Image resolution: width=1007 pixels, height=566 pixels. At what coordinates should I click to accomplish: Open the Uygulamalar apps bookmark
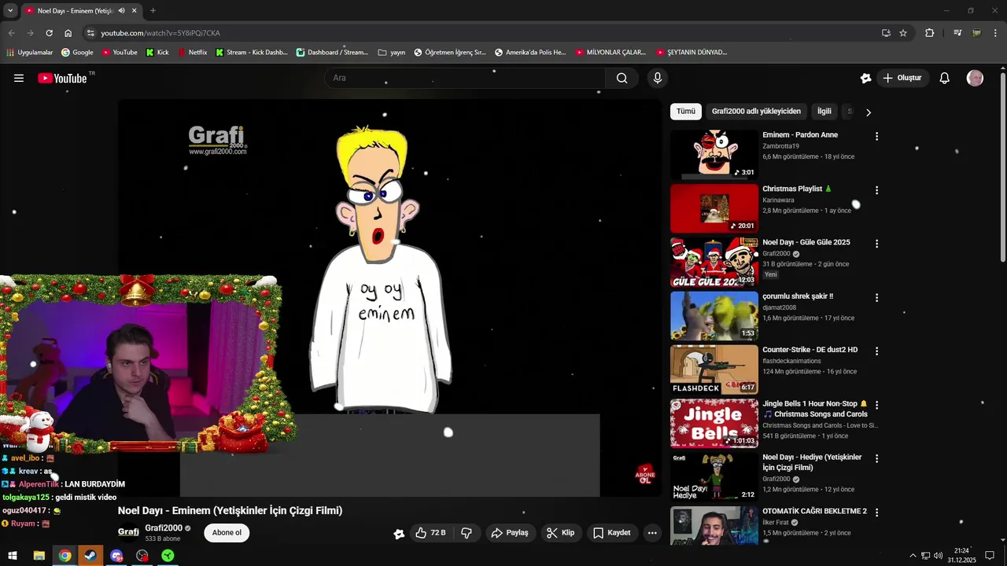pos(29,53)
